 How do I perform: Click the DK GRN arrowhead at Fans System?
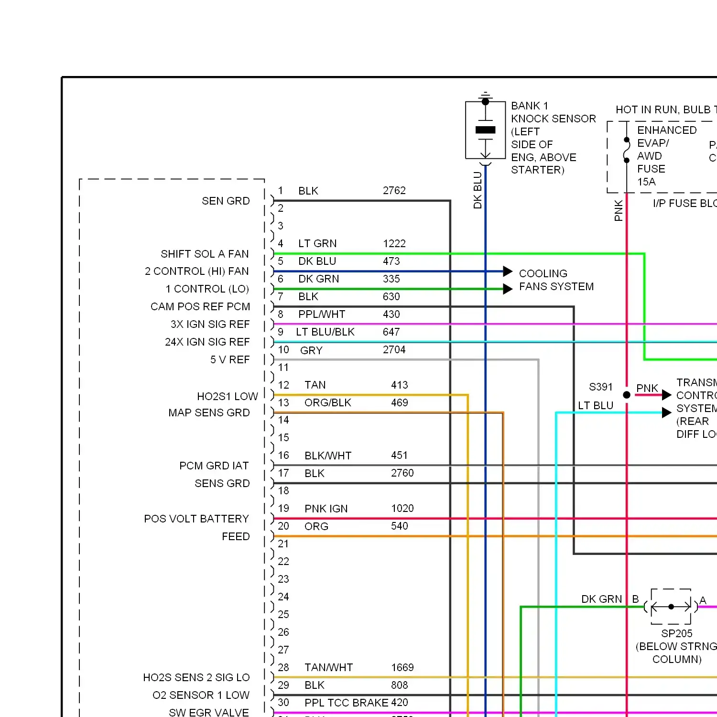coord(508,289)
